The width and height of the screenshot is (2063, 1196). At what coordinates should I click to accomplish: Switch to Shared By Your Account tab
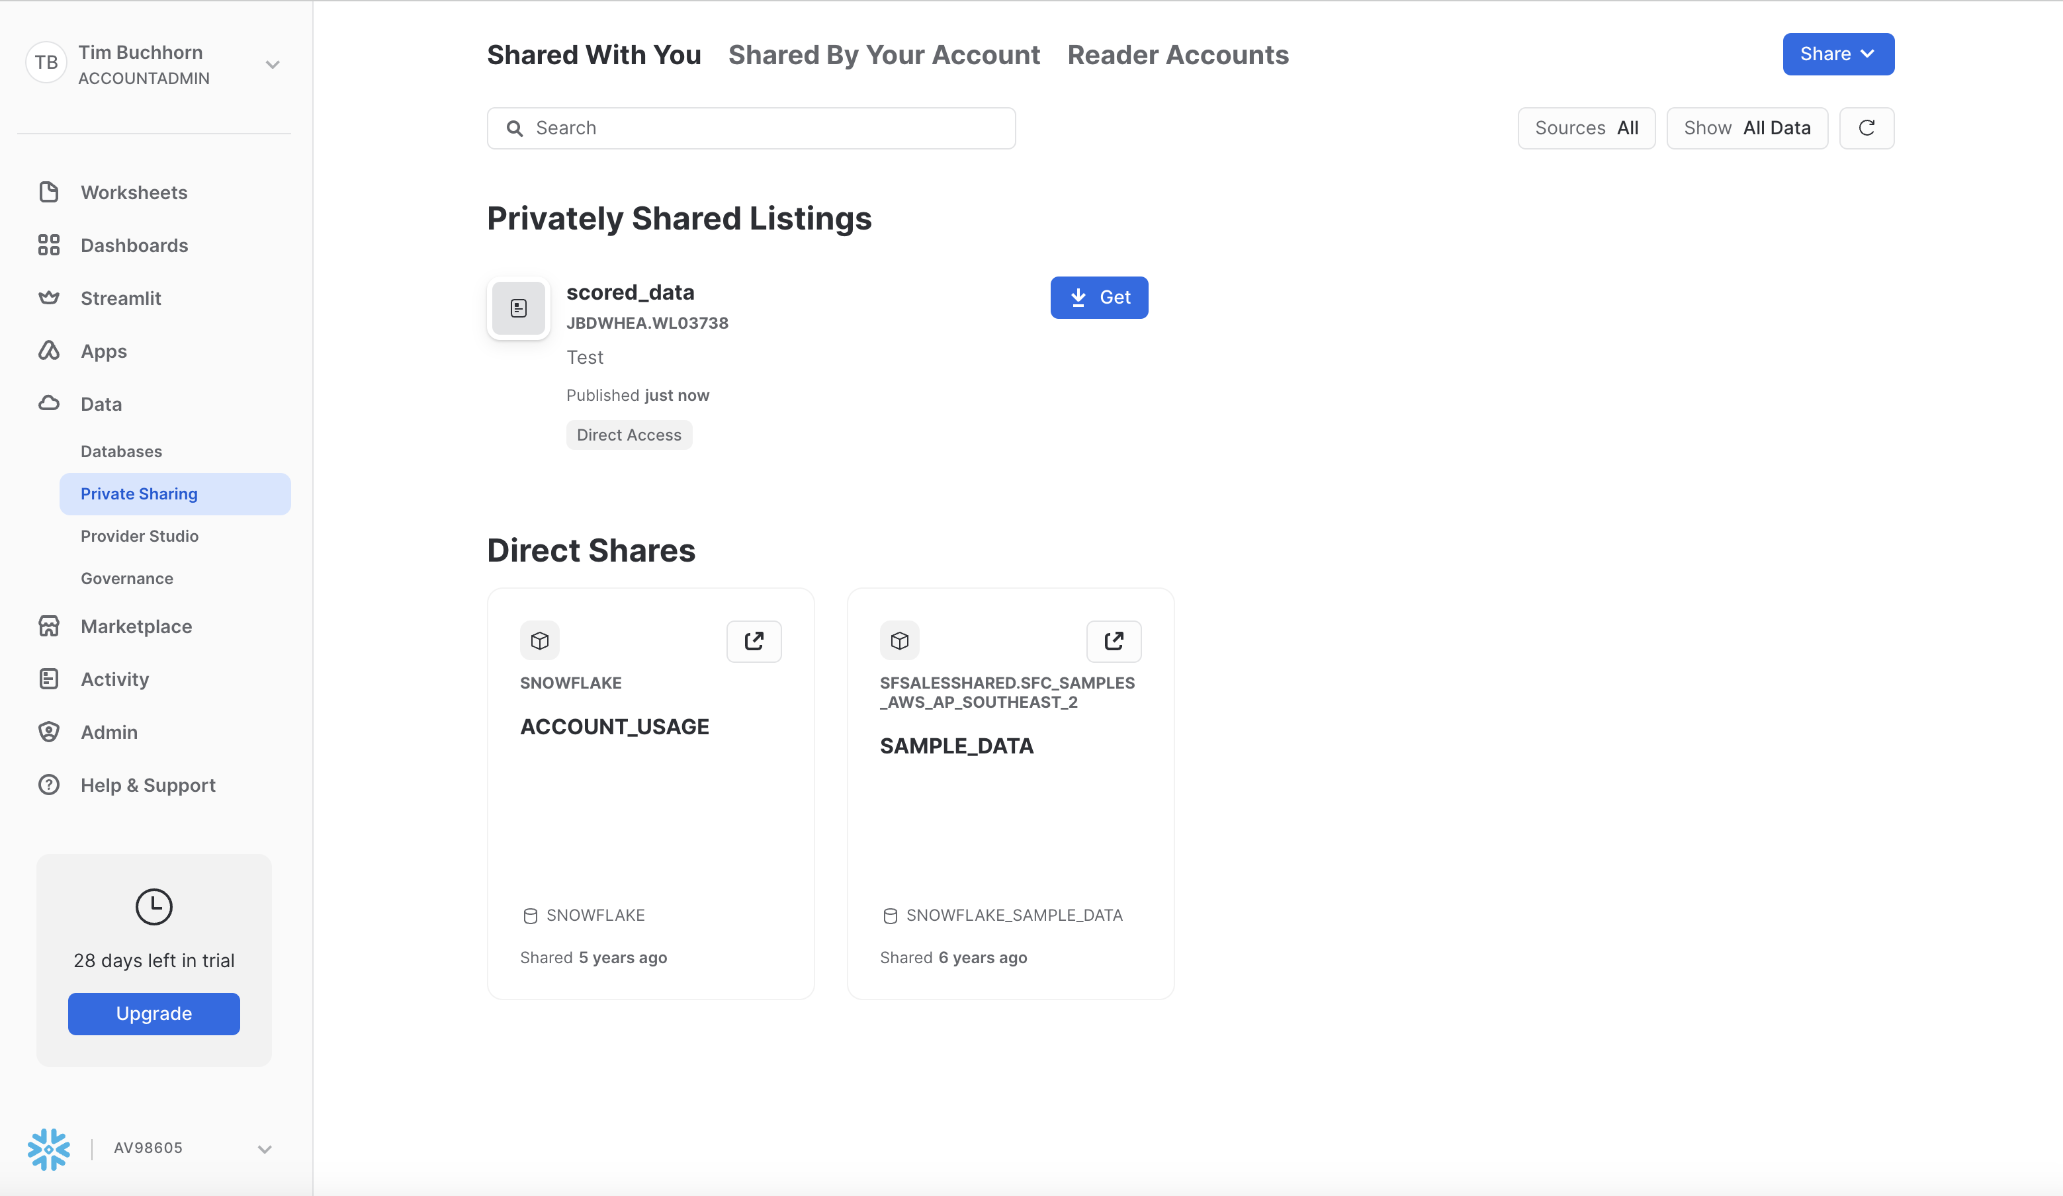tap(883, 55)
